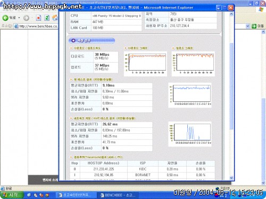This screenshot has width=266, height=199.
Task: Click the green Go arrow beside address bar
Action: (x=254, y=26)
